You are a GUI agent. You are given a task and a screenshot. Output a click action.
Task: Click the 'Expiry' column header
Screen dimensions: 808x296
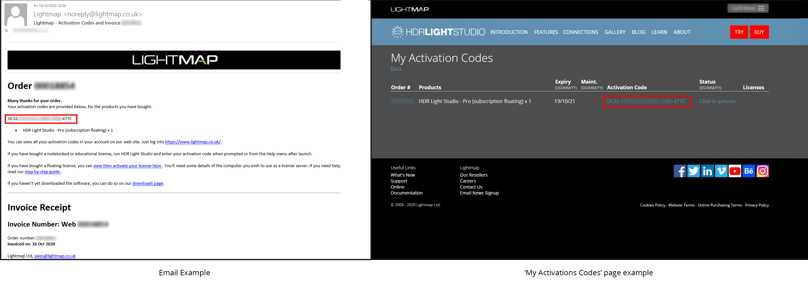[563, 82]
